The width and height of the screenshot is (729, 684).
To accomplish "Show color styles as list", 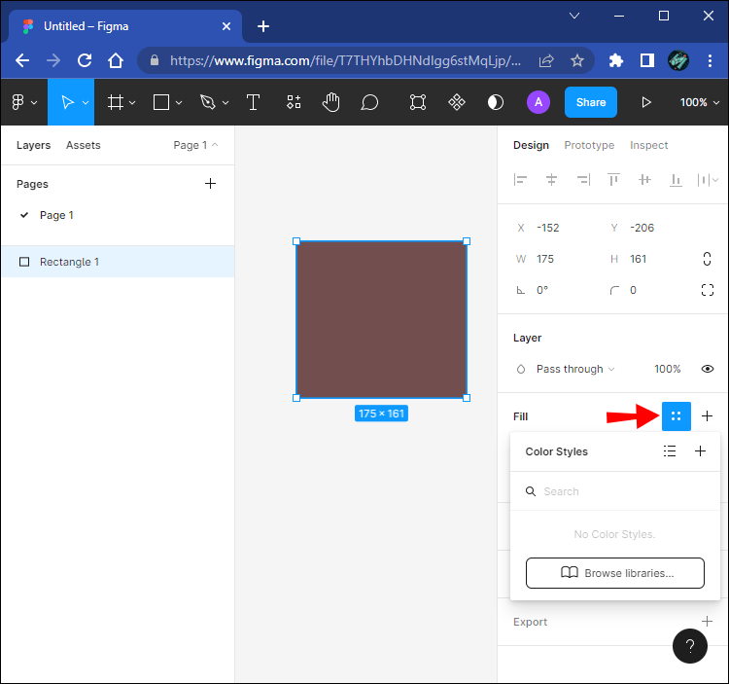I will [x=670, y=451].
